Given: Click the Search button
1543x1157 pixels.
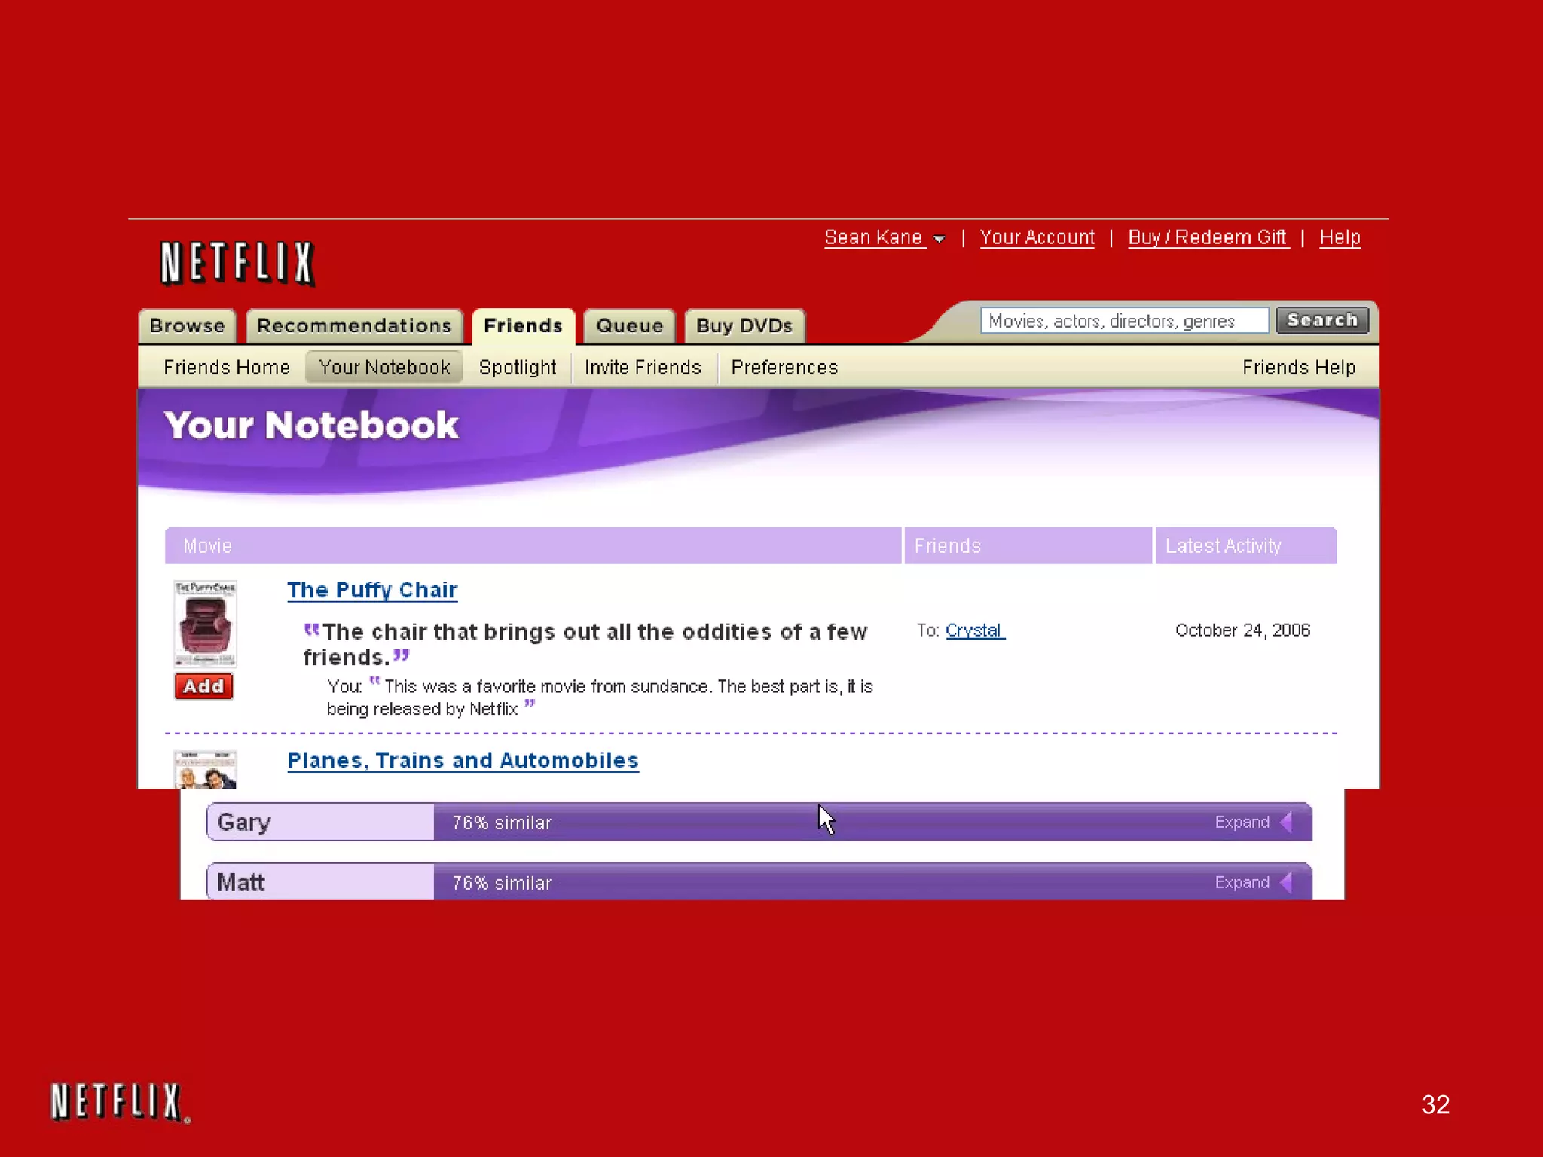Looking at the screenshot, I should (x=1321, y=320).
